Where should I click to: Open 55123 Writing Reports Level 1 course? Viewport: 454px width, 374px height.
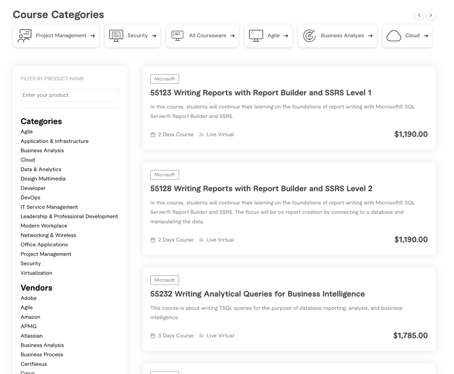(x=261, y=93)
